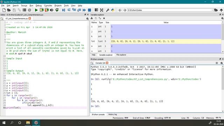Screen dimensions: 224x126
Task: Open the Search menu
Action: tap(15, 6)
